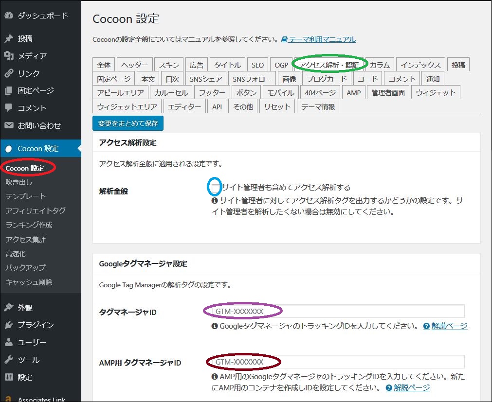Click the pages icon beside 固定ページ
This screenshot has height=402, width=492.
click(x=9, y=90)
